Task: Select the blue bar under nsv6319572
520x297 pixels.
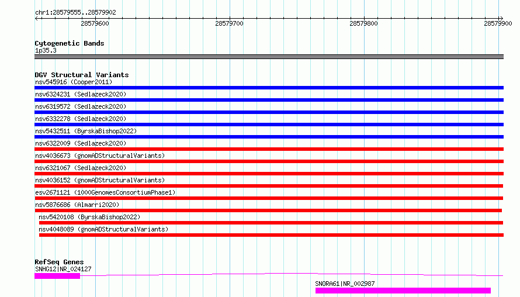Action: click(269, 112)
